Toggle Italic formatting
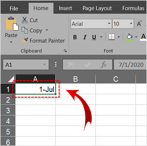Viewport: 147px width, 146px height. point(85,37)
